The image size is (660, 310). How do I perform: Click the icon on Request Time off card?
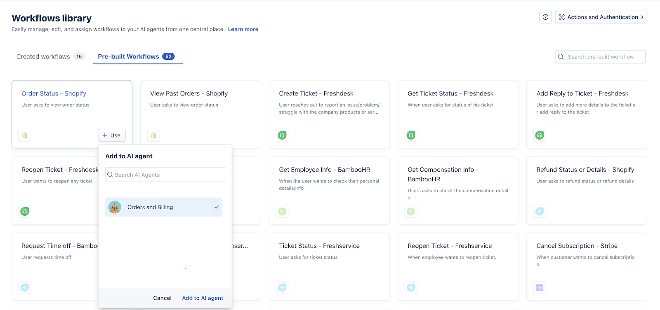(x=25, y=288)
